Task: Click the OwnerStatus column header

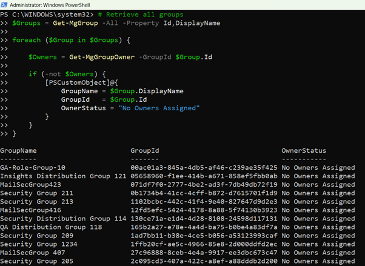Action: coord(304,150)
